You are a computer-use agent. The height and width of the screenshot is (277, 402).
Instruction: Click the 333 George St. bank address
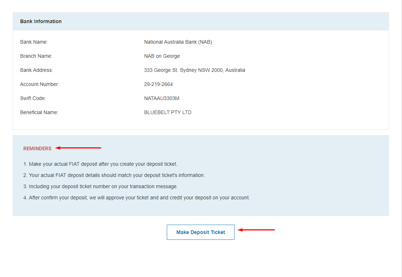(x=194, y=70)
